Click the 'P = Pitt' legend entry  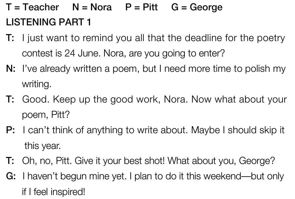pyautogui.click(x=142, y=7)
